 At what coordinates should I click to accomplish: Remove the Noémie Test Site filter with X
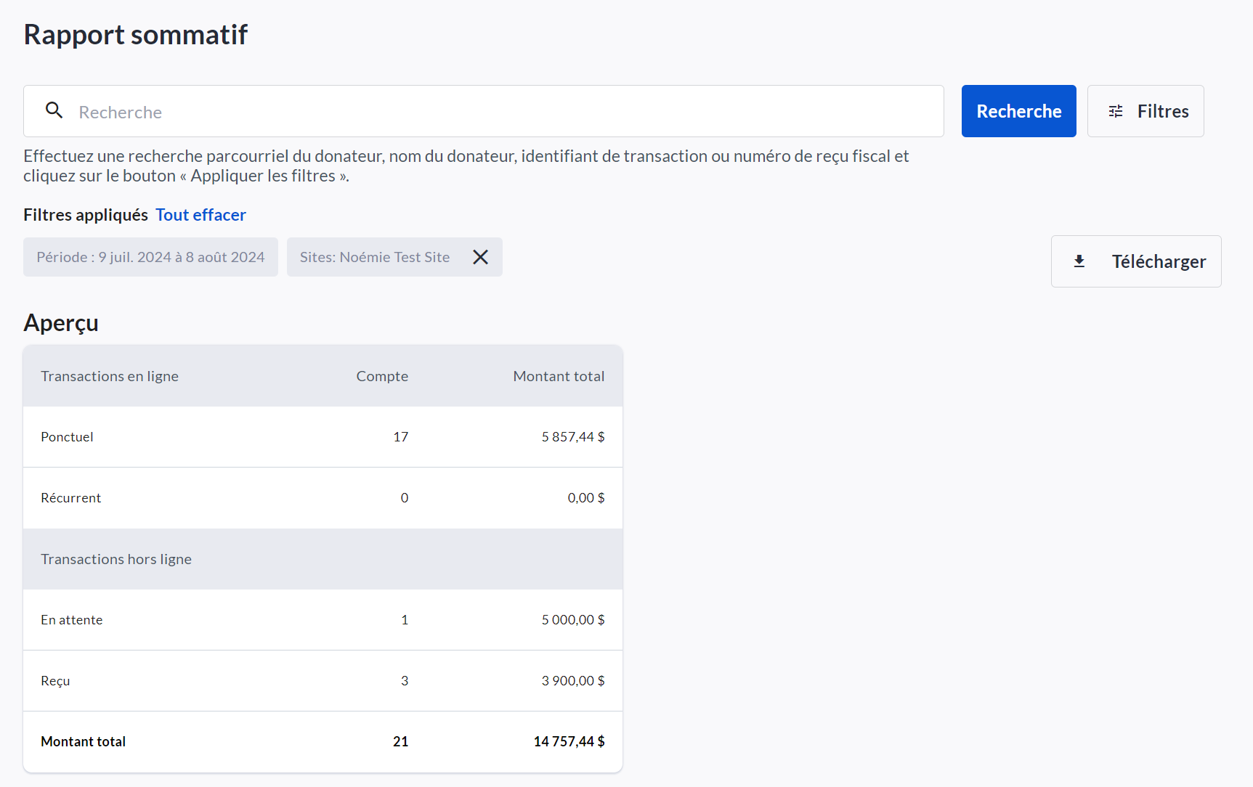click(480, 257)
